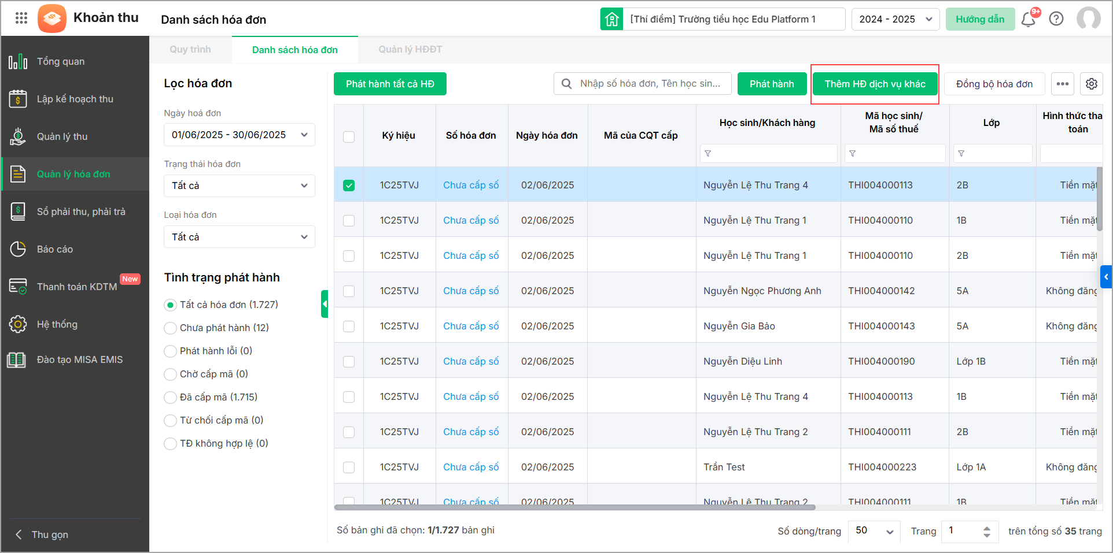
Task: Click the Hướng dẫn button
Action: (980, 19)
